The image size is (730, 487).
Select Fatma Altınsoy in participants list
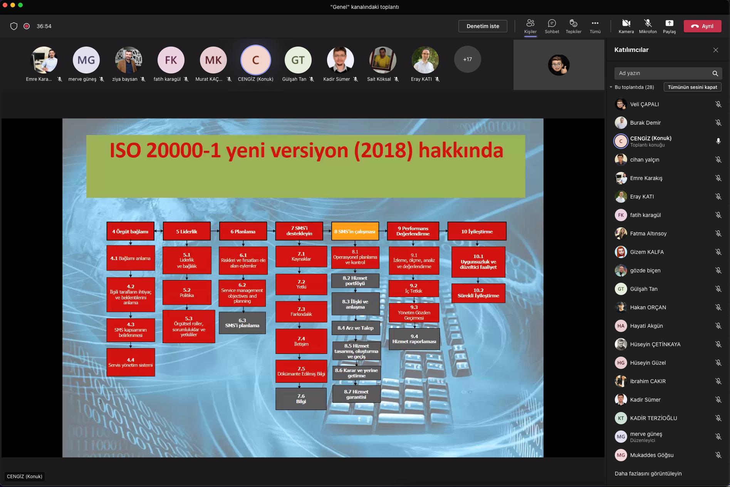point(648,233)
